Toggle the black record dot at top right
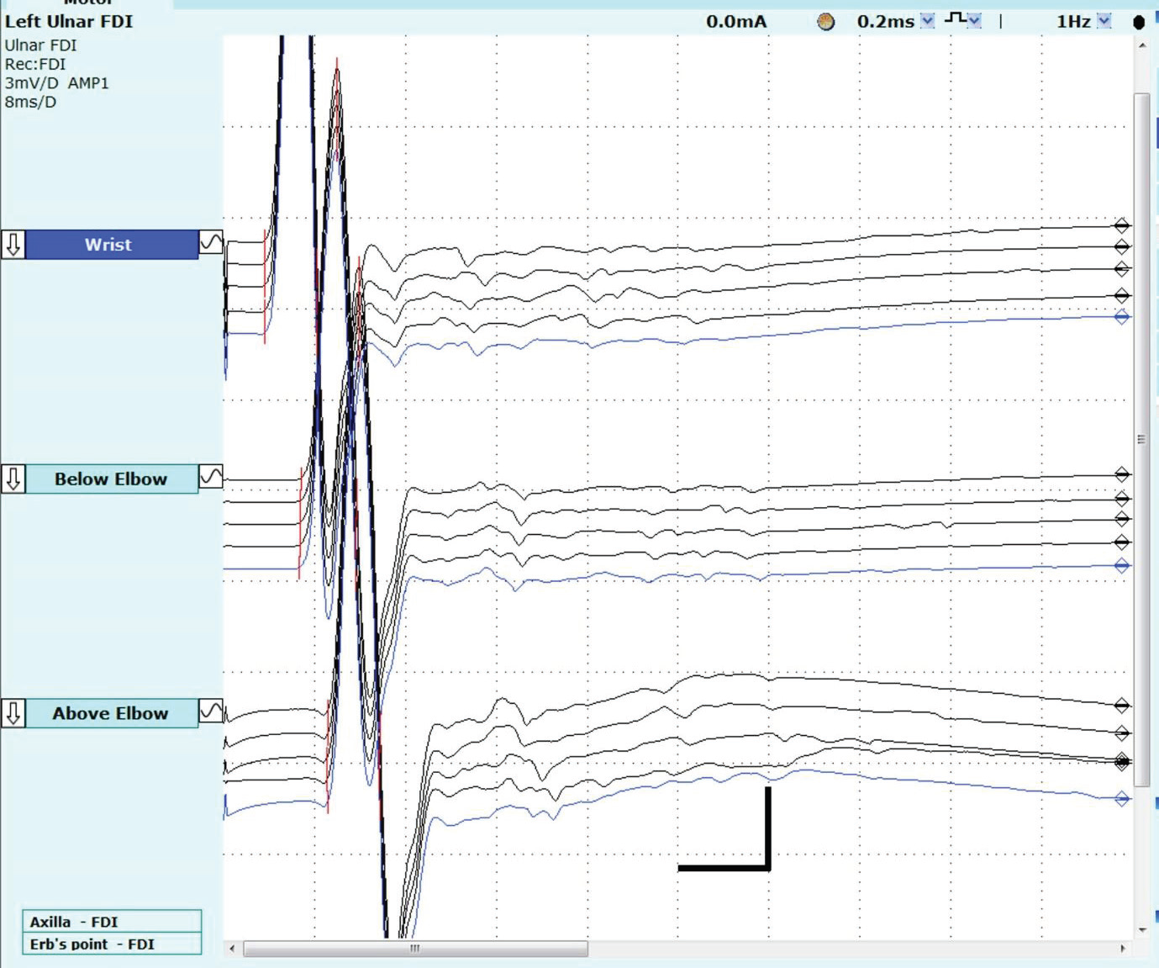Image resolution: width=1159 pixels, height=968 pixels. pyautogui.click(x=1139, y=23)
